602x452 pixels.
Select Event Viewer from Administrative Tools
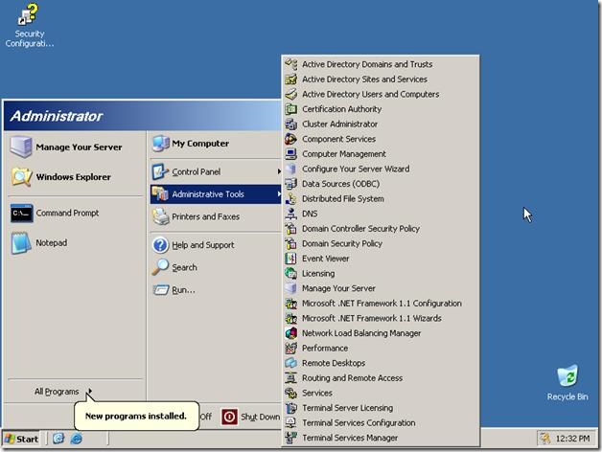[x=325, y=259]
